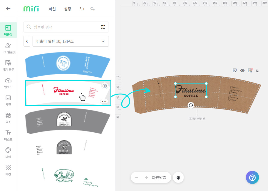The height and width of the screenshot is (191, 268).
Task: Click the redo arrow icon
Action: click(93, 9)
